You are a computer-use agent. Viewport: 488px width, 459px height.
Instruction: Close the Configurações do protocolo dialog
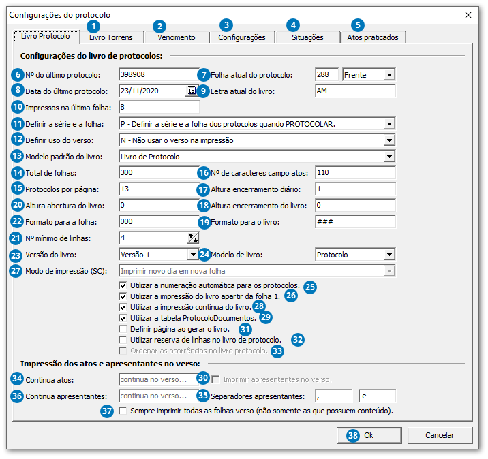[468, 14]
